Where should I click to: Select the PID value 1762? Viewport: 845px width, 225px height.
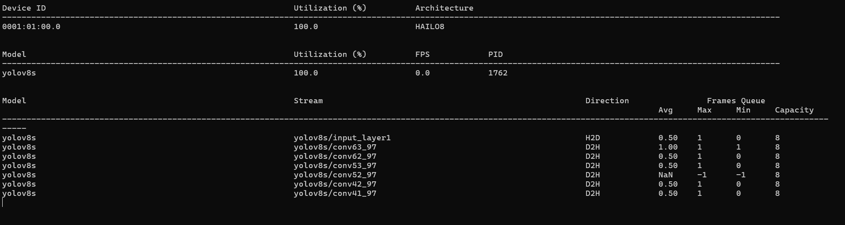coord(498,73)
